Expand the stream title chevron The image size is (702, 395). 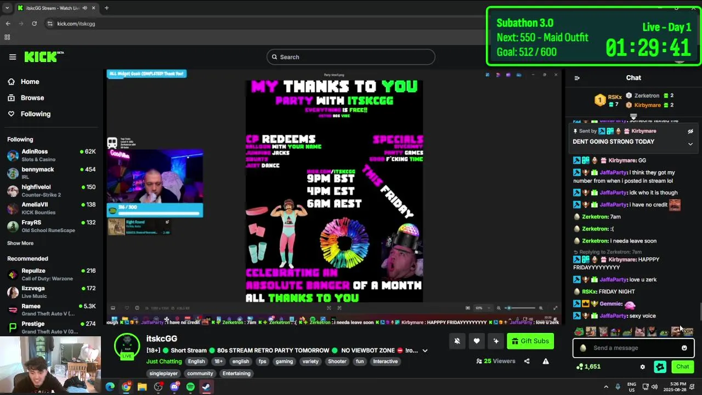424,351
